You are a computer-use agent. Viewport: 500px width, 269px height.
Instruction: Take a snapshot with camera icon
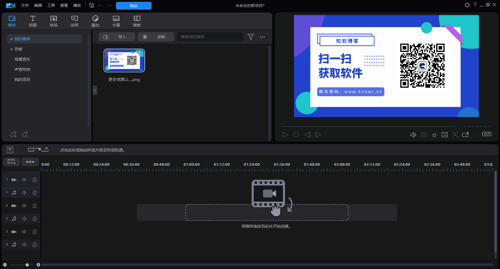424,135
